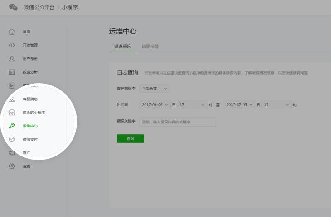Go to 用户身份 in the sidebar
This screenshot has height=217, width=331.
[30, 59]
